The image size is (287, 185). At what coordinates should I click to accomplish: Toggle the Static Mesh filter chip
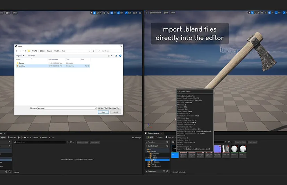click(x=253, y=142)
